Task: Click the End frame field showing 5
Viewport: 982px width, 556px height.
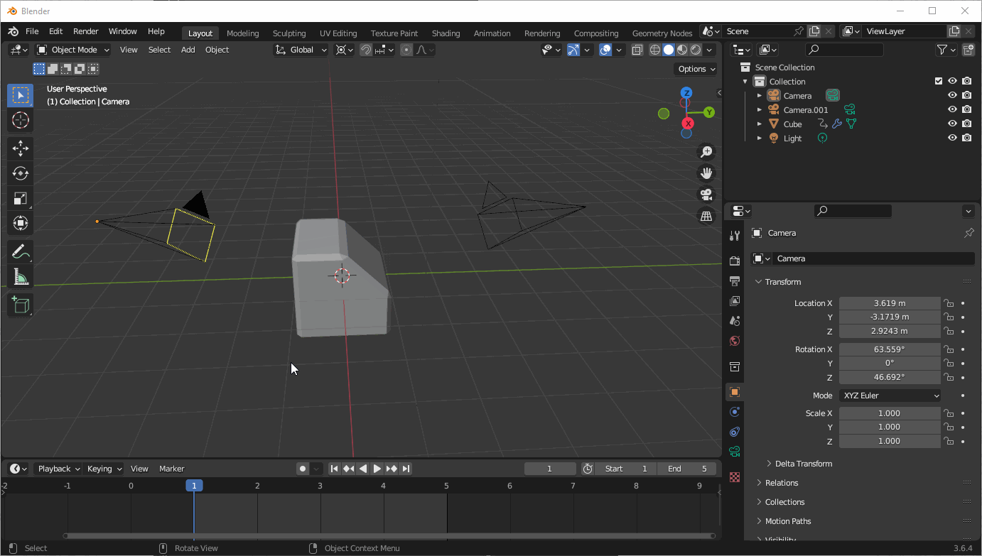Action: 686,468
